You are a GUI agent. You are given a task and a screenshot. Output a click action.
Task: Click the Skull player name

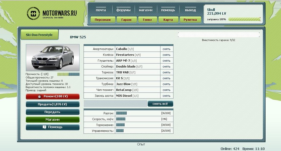pyautogui.click(x=211, y=10)
